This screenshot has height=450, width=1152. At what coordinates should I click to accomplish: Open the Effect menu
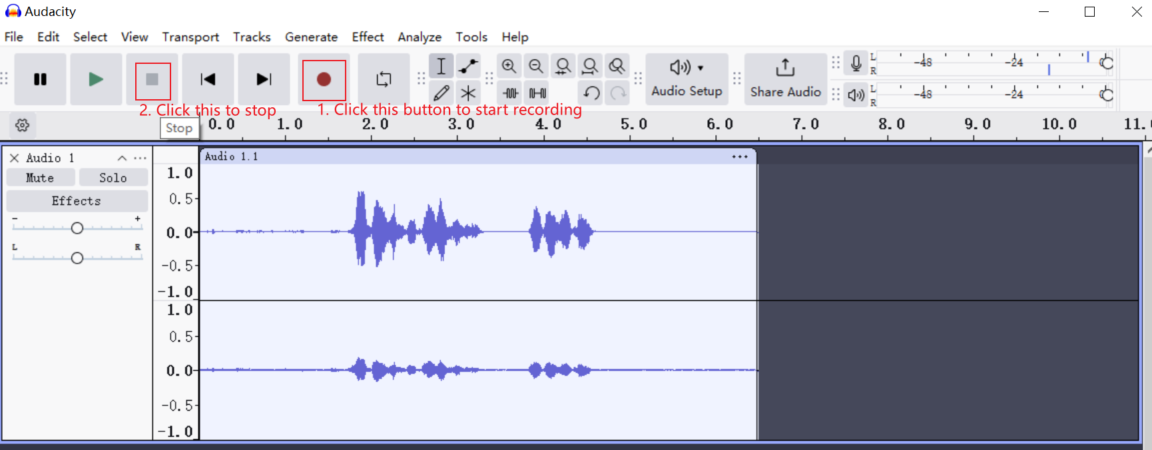[x=368, y=37]
